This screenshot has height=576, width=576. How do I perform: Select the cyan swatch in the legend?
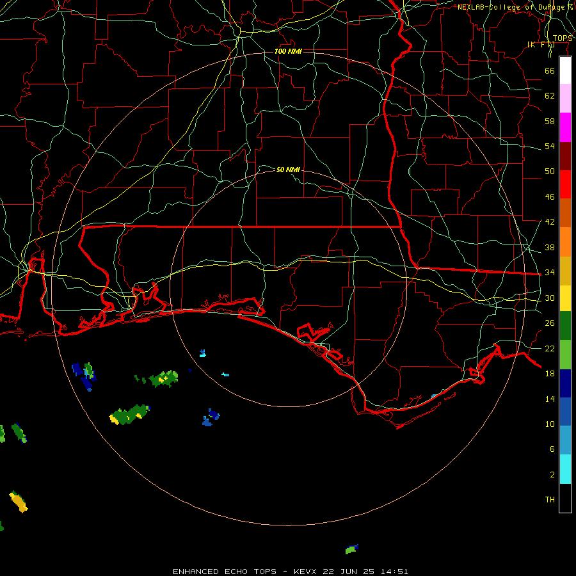tap(565, 469)
